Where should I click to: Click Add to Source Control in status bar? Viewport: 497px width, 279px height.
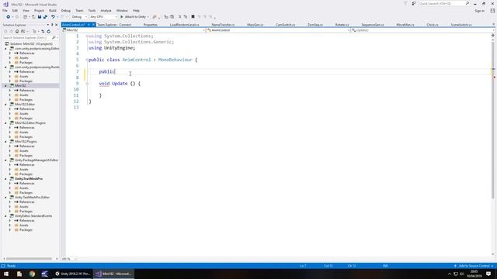pyautogui.click(x=474, y=266)
